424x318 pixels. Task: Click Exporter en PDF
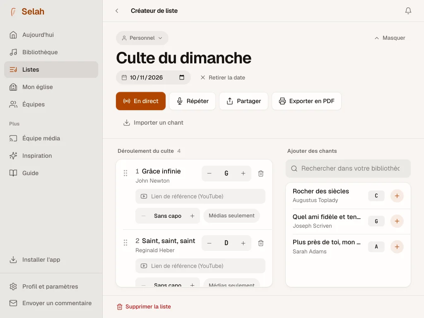pyautogui.click(x=306, y=101)
